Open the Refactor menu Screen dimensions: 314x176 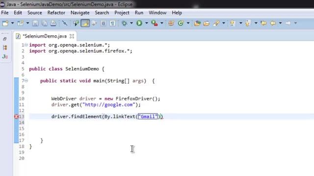point(56,13)
